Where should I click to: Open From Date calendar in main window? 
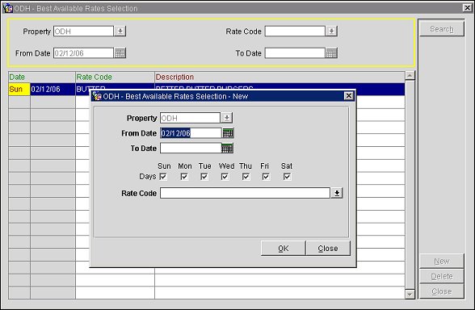point(120,53)
